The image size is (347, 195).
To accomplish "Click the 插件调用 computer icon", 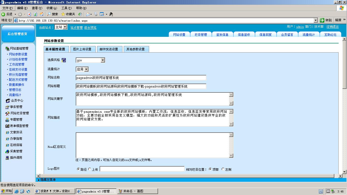I will pyautogui.click(x=8, y=158).
